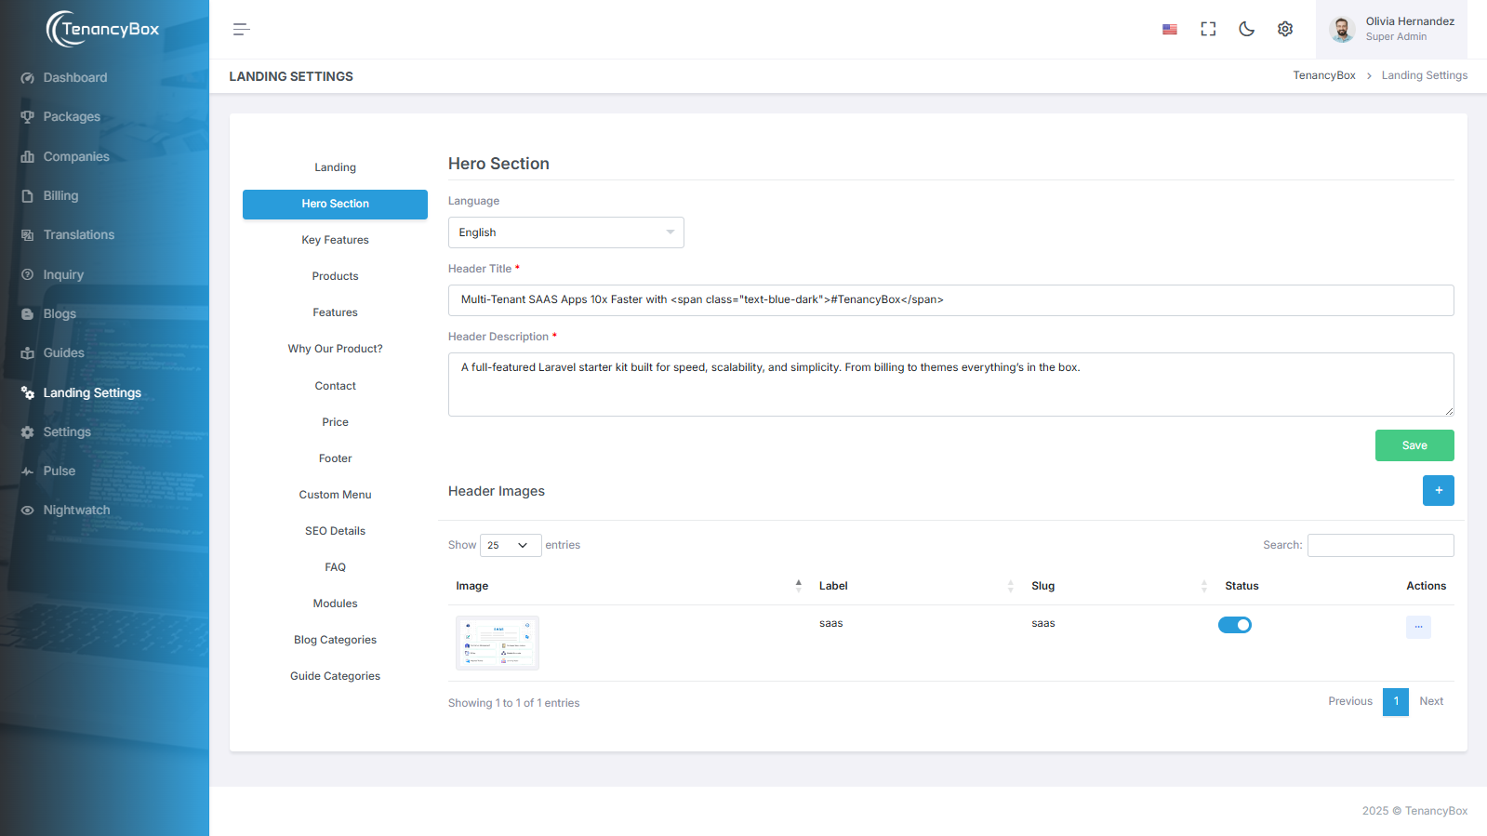Click the Landing Settings breadcrumb text
This screenshot has width=1487, height=836.
tap(1425, 76)
